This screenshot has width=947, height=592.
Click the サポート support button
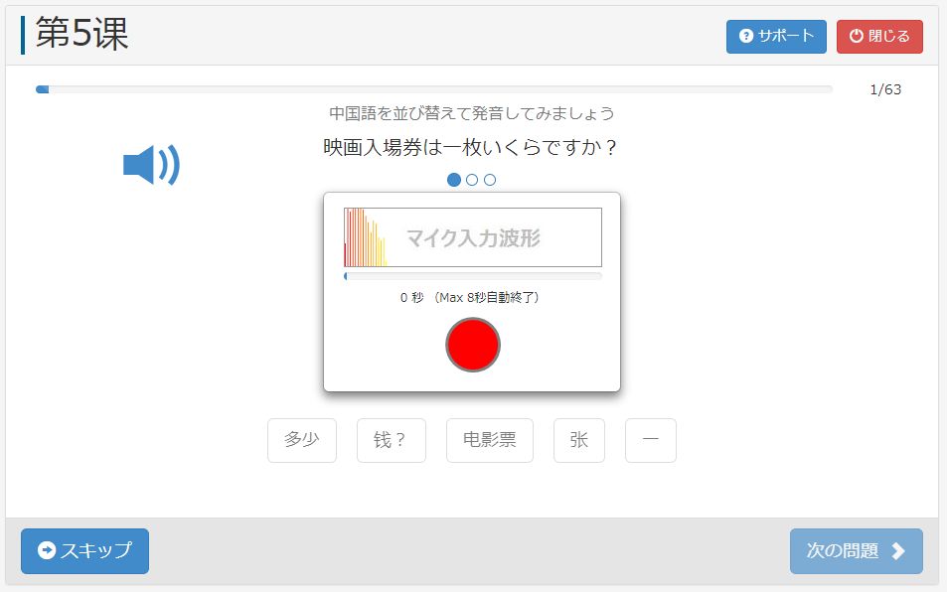click(776, 36)
